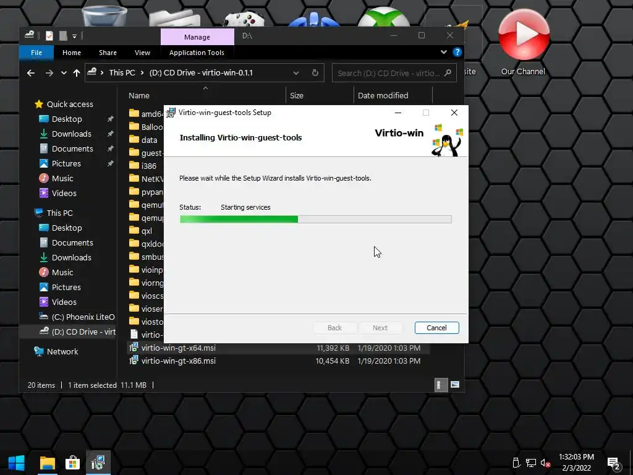
Task: Open Microsoft Store from taskbar
Action: coord(73,463)
